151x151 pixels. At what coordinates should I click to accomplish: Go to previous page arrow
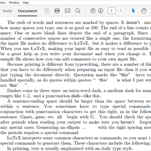(93, 11)
